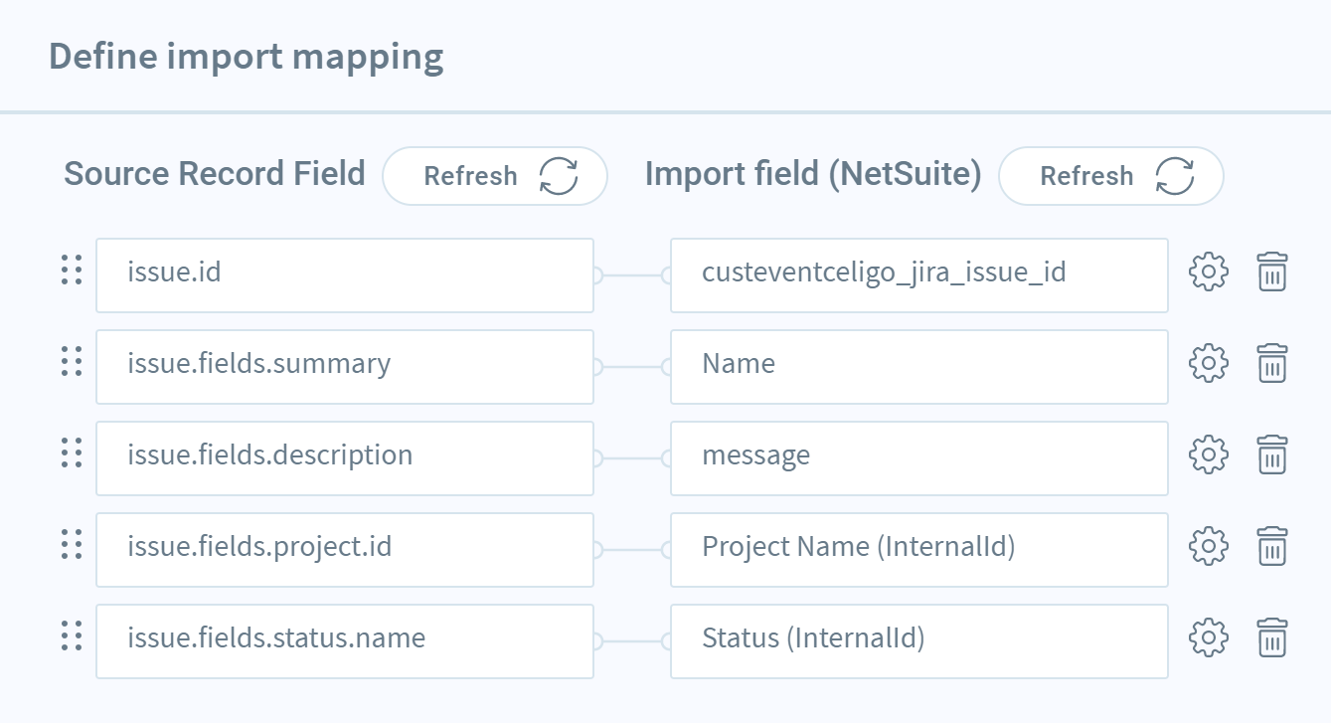This screenshot has height=723, width=1331.
Task: Refresh the Import field (NetSuite) list
Action: click(1111, 176)
